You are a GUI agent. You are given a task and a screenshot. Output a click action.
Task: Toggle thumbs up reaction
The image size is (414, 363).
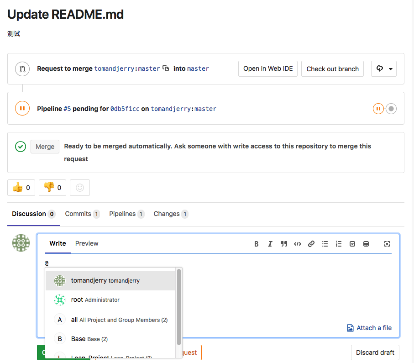(21, 188)
